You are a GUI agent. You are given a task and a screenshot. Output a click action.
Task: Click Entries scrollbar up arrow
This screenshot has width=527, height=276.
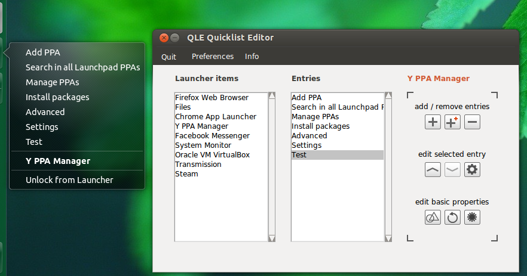click(388, 95)
